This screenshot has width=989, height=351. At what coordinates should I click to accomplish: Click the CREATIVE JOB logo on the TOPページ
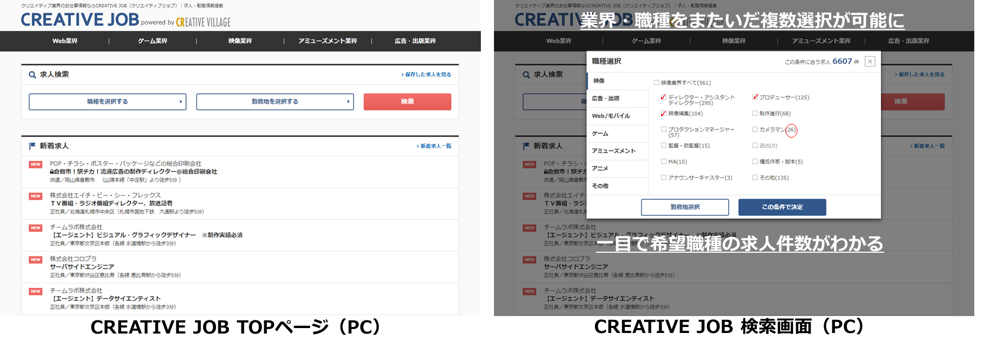pyautogui.click(x=80, y=20)
